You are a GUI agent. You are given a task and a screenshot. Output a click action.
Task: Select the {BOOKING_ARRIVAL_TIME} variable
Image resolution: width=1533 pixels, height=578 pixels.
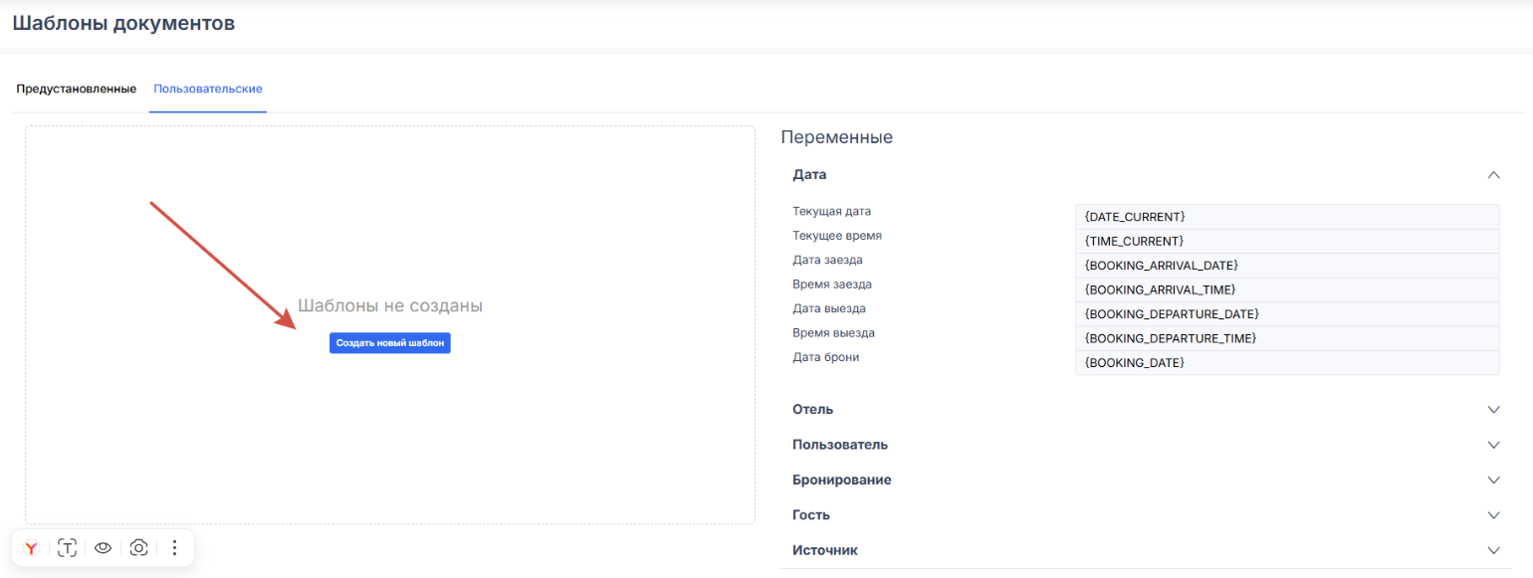click(1286, 289)
